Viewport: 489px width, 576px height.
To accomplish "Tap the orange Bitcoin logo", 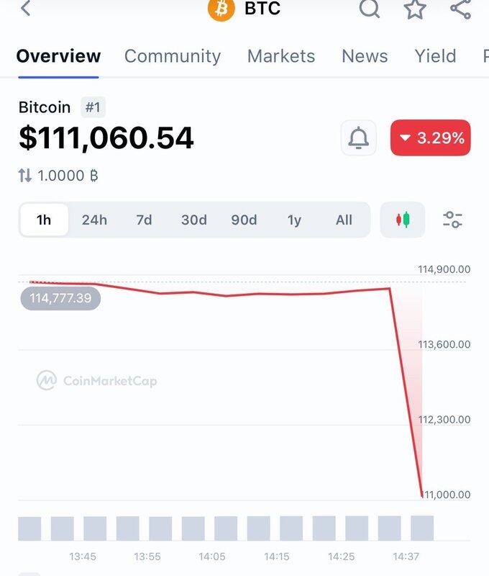I will [x=221, y=9].
